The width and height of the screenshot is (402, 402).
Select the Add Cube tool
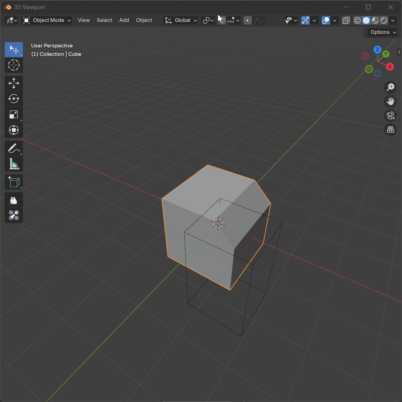[x=14, y=182]
